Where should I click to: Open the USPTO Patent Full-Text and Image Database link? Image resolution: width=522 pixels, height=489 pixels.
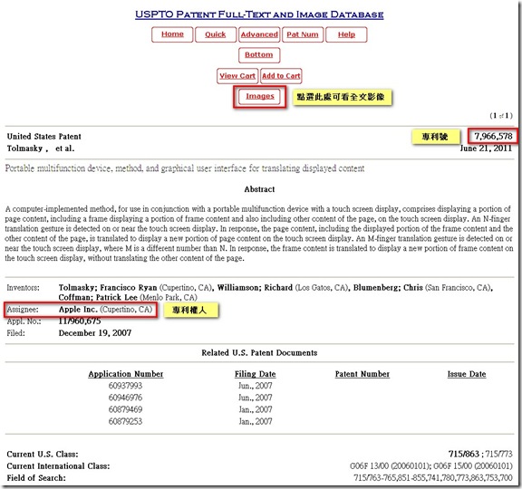(x=259, y=14)
